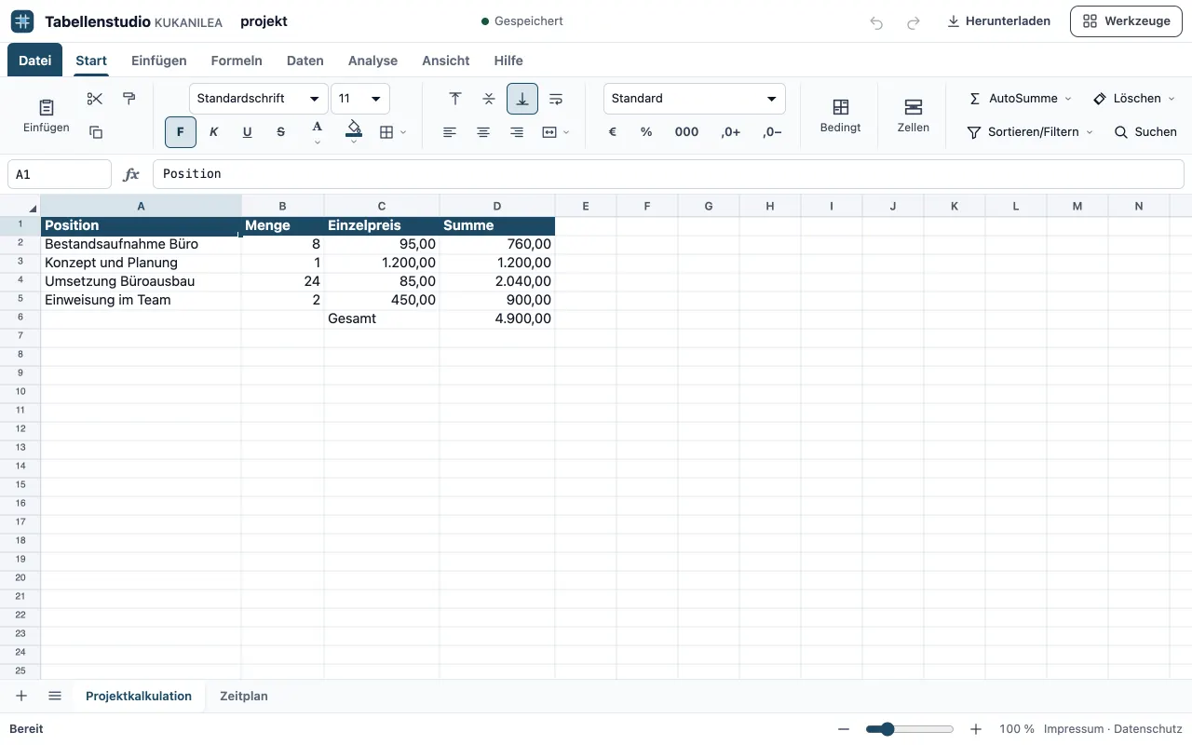1192x745 pixels.
Task: Apply percent number format
Action: pos(646,132)
